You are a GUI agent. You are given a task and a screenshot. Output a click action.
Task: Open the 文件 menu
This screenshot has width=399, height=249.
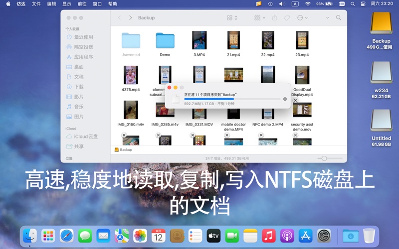[36, 4]
